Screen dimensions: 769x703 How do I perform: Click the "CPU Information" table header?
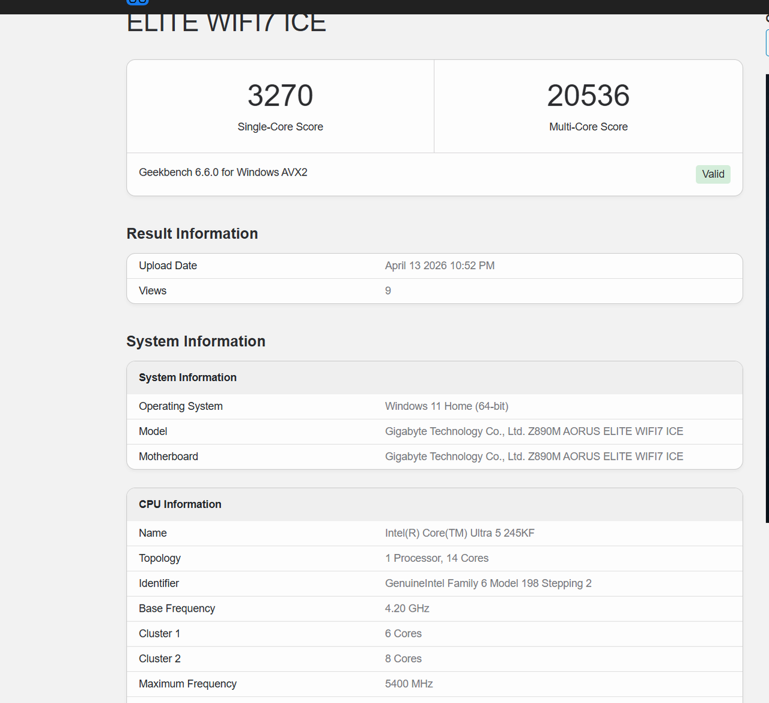point(434,504)
